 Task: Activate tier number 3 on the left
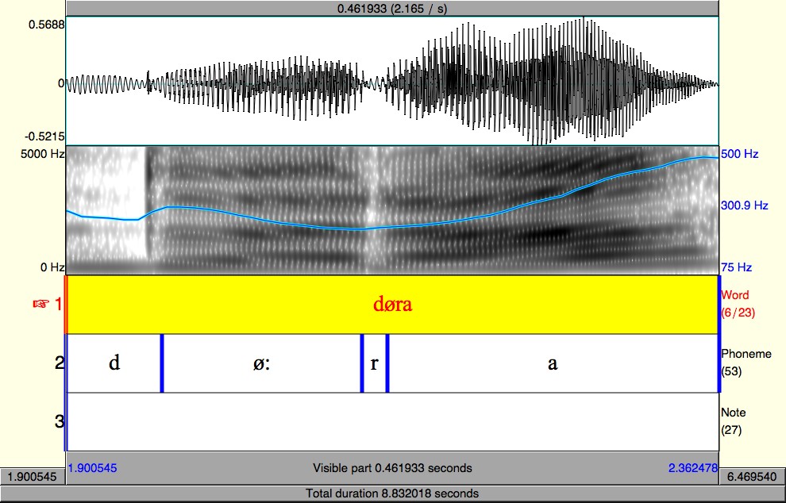59,421
